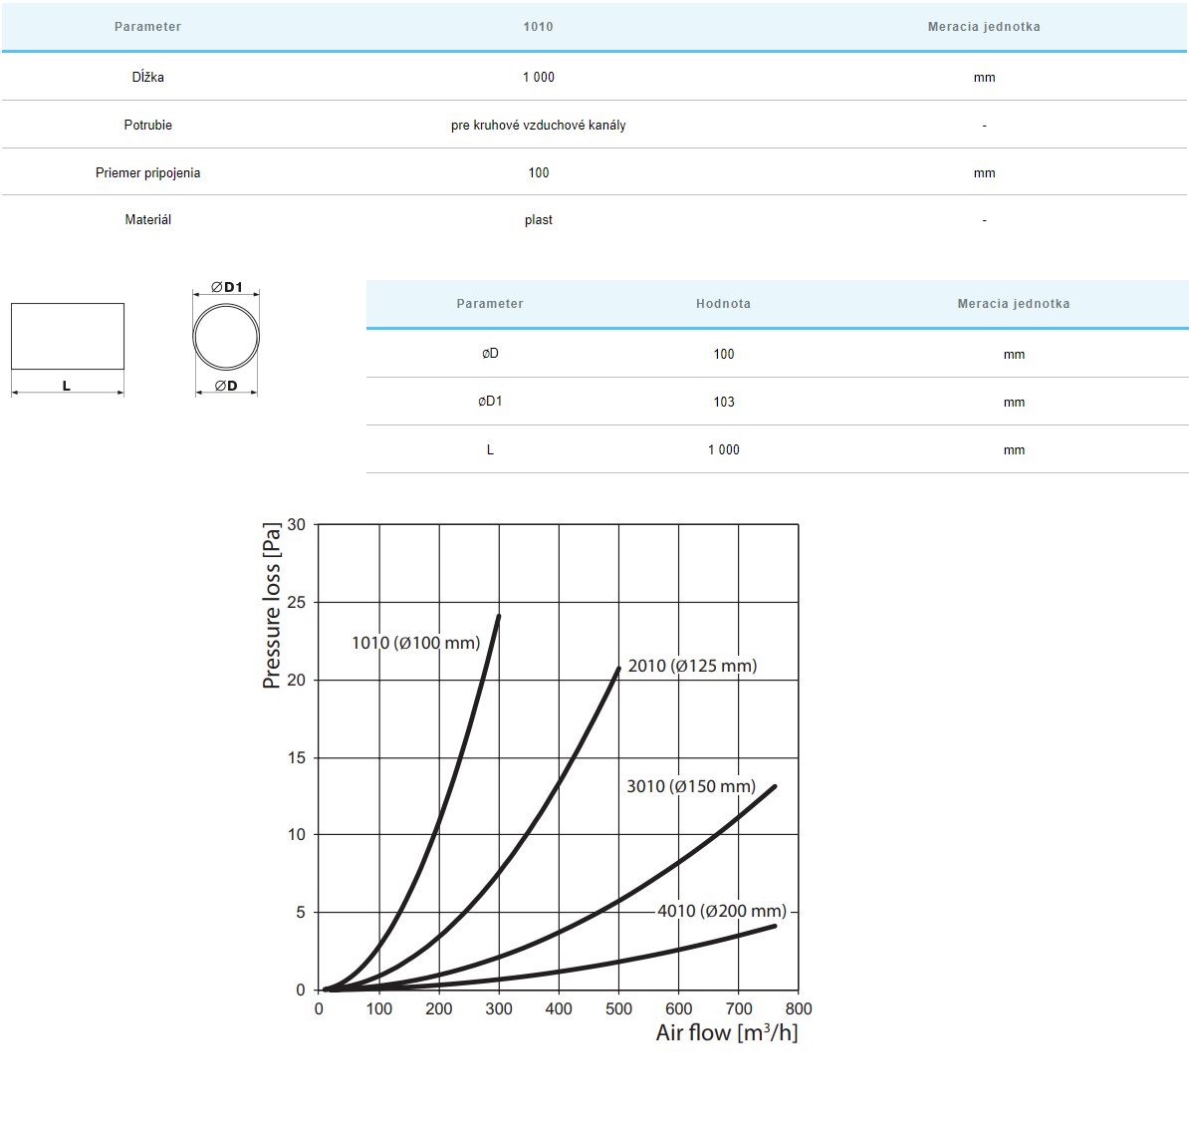Click the rectangular duct side-view diagram
1189x1130 pixels.
(68, 337)
